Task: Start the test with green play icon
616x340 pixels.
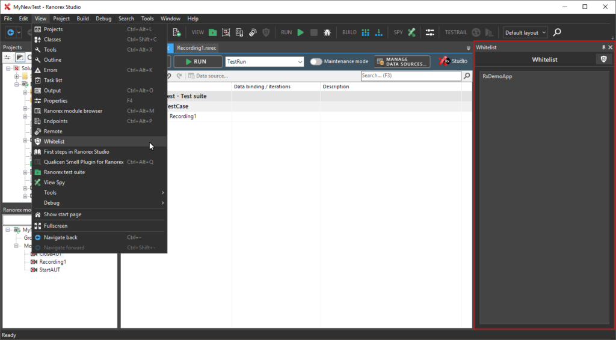Action: (301, 32)
